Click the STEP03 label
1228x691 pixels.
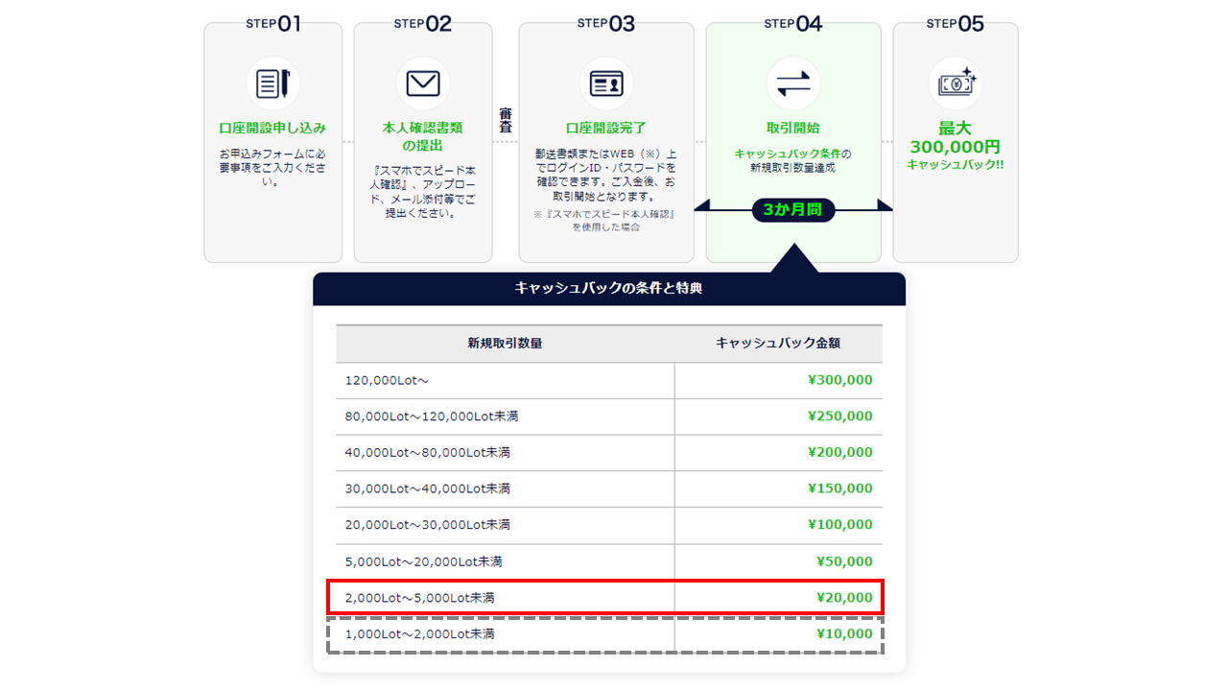coord(606,24)
